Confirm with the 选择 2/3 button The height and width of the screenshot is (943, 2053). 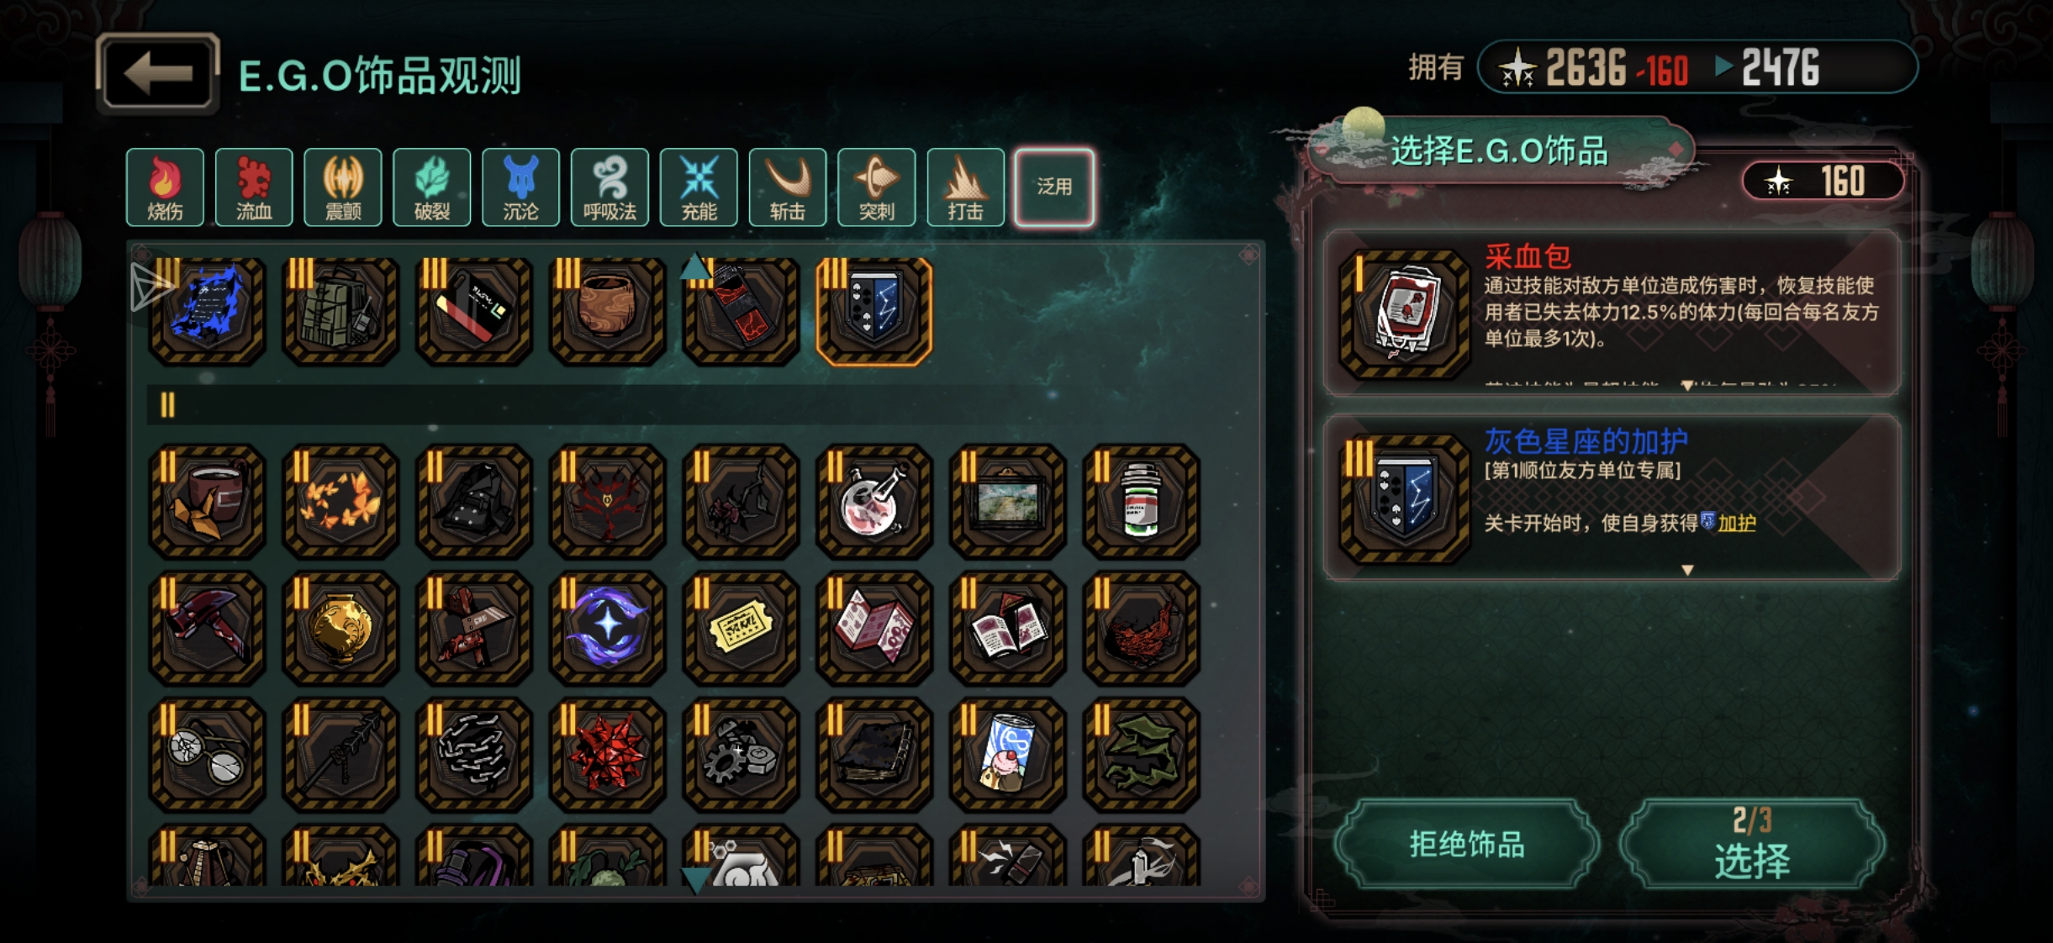click(1753, 844)
